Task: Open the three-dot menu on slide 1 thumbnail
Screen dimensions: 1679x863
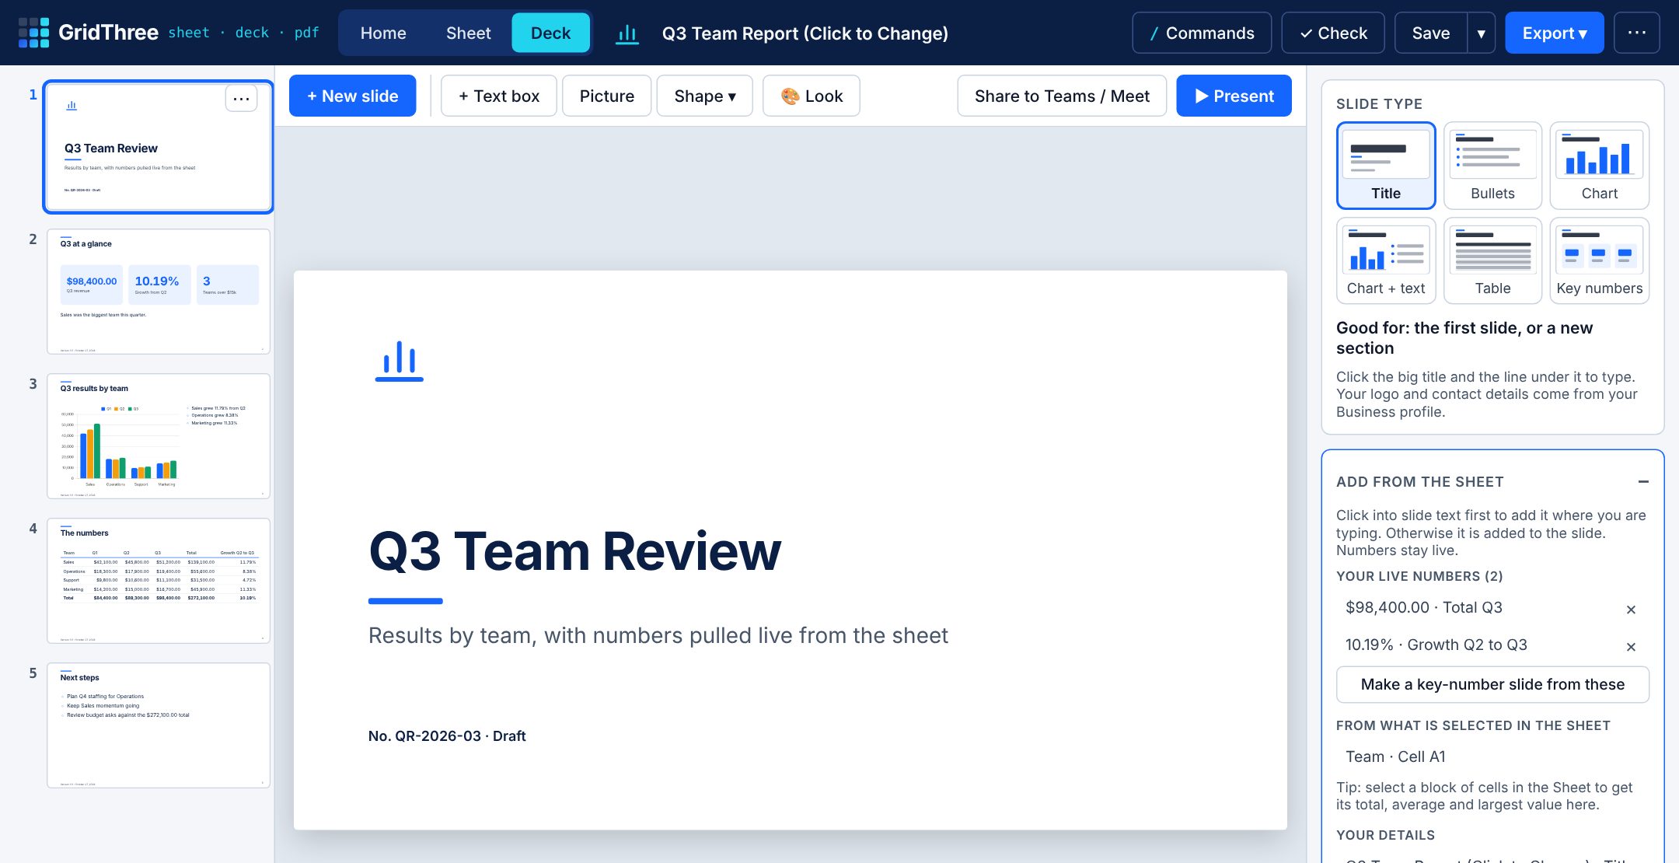Action: pyautogui.click(x=241, y=99)
